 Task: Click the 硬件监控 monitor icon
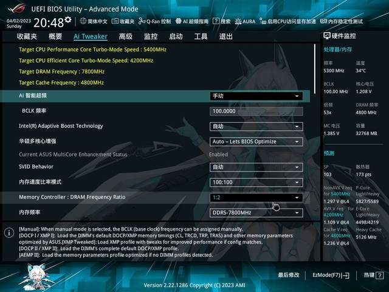(327, 36)
